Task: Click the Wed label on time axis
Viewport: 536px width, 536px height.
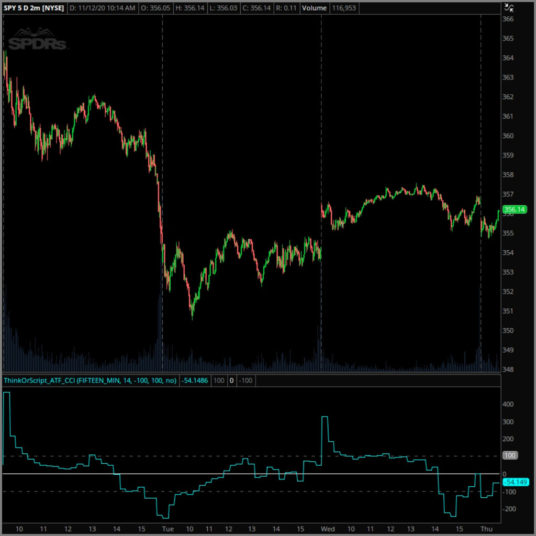Action: (328, 529)
